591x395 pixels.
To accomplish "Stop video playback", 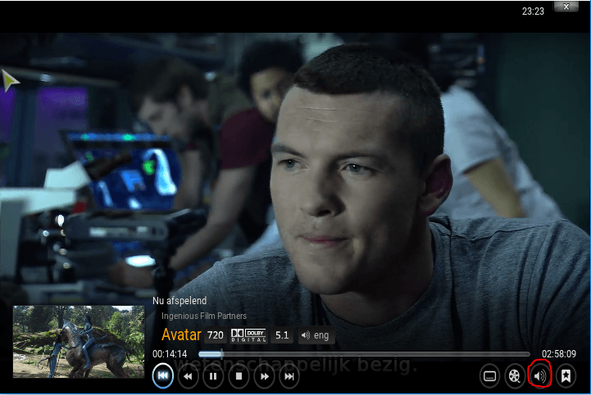I will click(x=239, y=376).
